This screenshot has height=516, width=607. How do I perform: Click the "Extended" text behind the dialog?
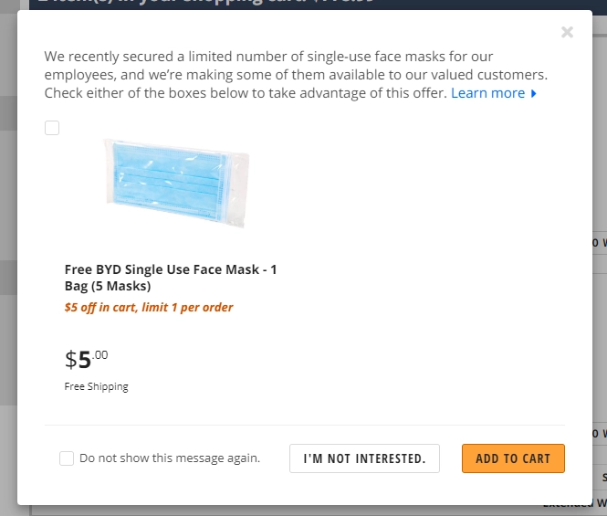(x=566, y=504)
